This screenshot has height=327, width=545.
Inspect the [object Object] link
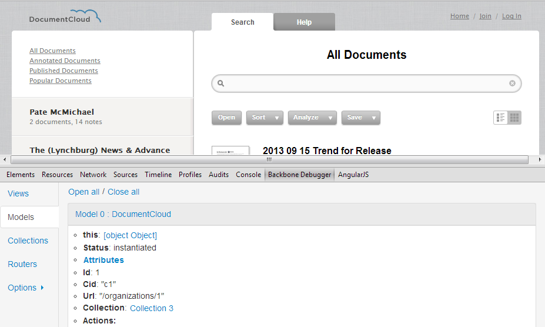click(x=131, y=235)
